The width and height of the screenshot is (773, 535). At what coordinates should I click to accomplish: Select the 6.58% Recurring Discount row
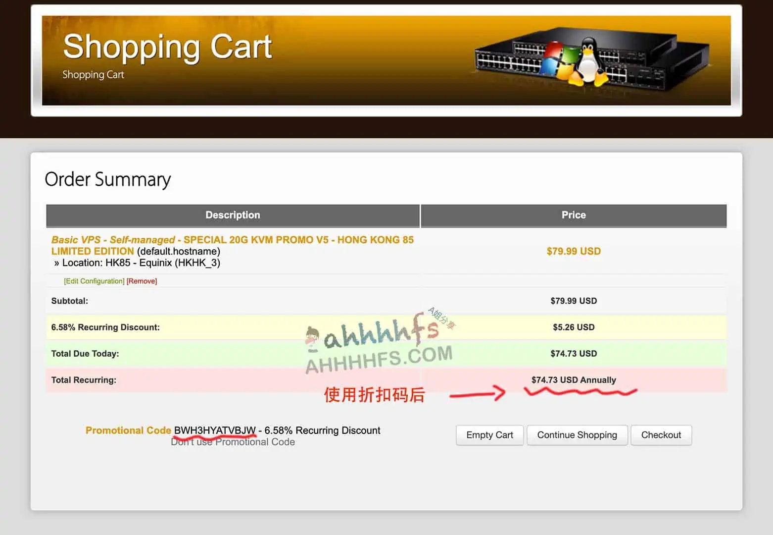105,327
